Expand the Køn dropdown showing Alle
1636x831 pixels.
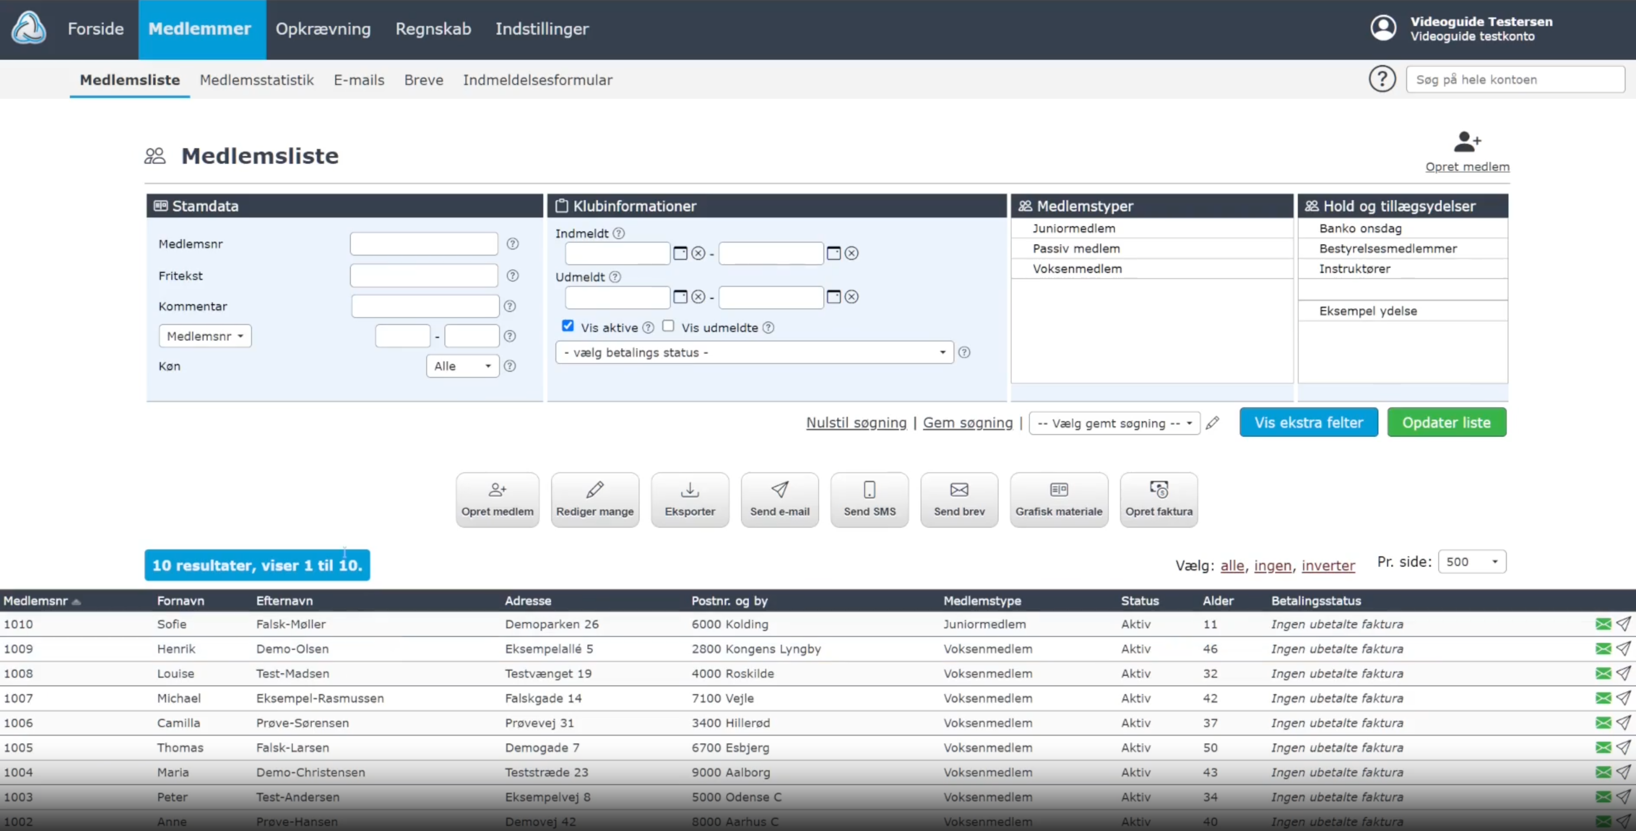point(462,366)
